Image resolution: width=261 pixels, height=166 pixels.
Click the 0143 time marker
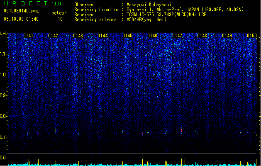(78, 36)
